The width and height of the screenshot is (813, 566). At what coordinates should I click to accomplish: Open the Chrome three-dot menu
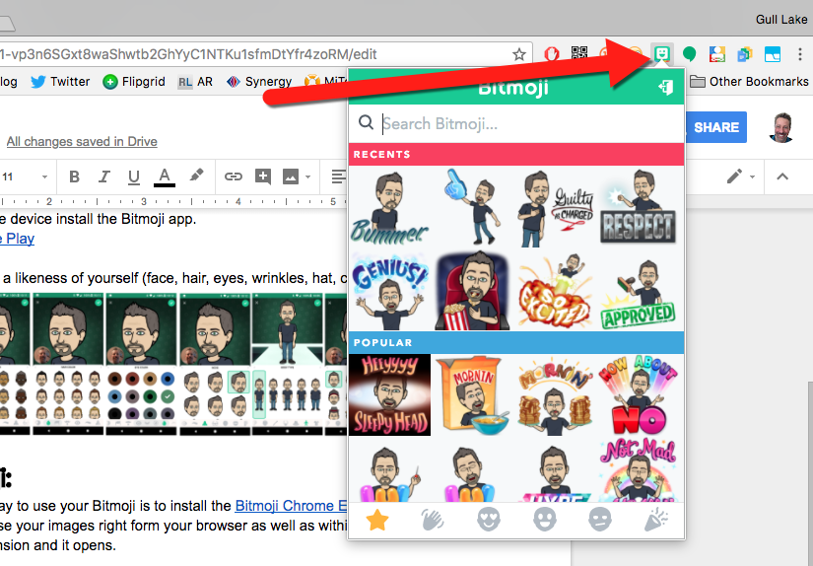point(800,54)
